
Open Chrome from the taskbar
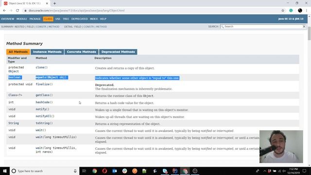click(94, 171)
